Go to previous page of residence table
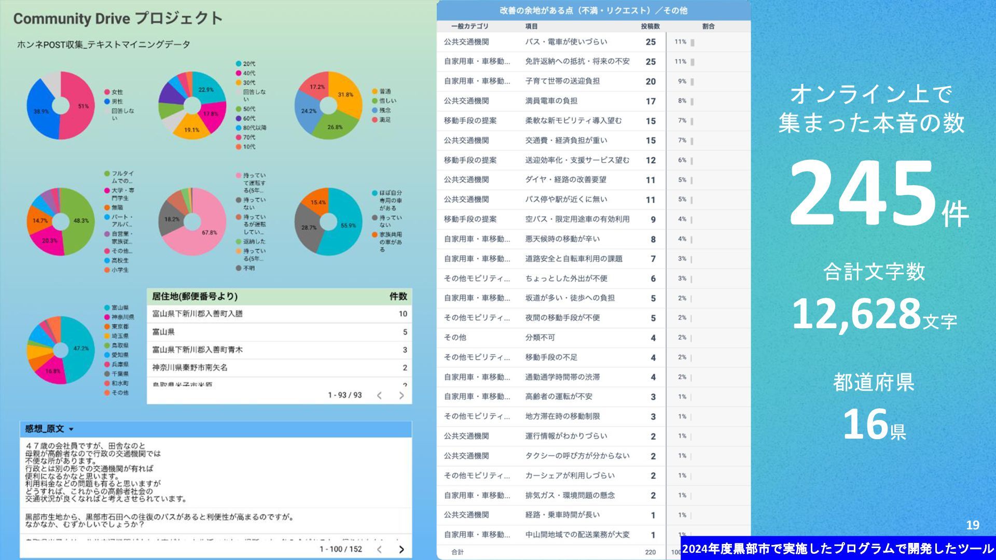 (379, 396)
